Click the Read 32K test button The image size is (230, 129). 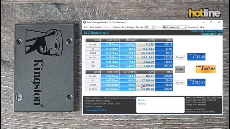93,62
